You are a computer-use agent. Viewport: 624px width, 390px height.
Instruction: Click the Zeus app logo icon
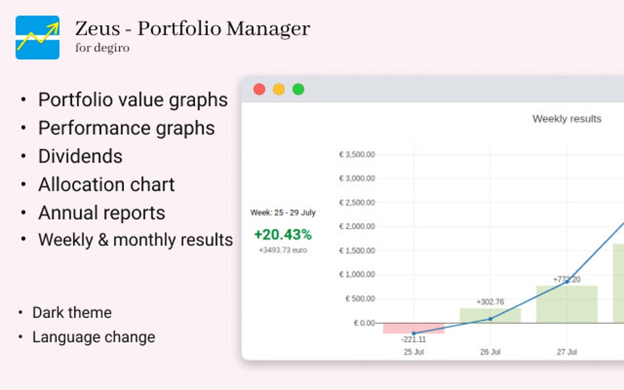[37, 37]
